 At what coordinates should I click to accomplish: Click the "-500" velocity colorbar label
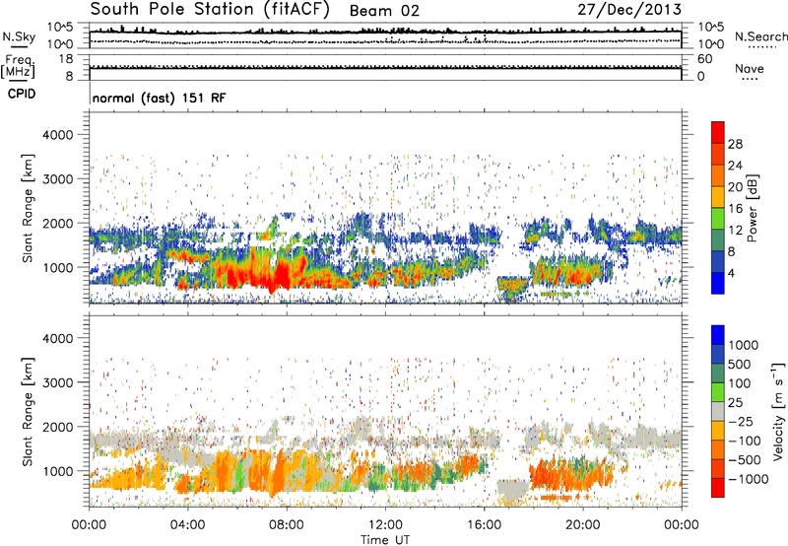point(745,460)
